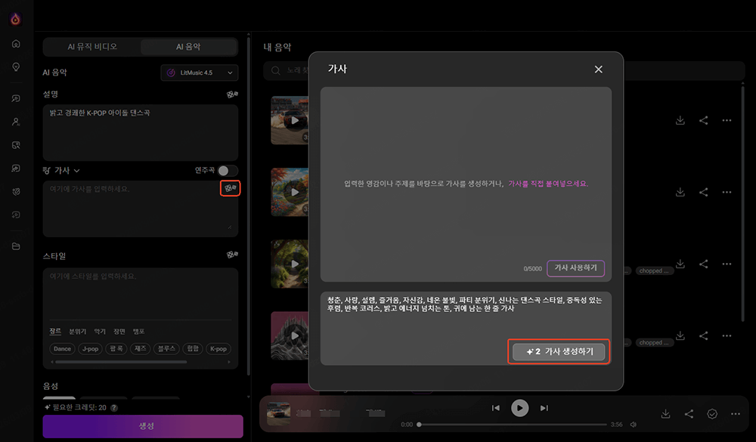Collapse the 가사 section chevron
This screenshot has height=442, width=756.
[x=76, y=170]
